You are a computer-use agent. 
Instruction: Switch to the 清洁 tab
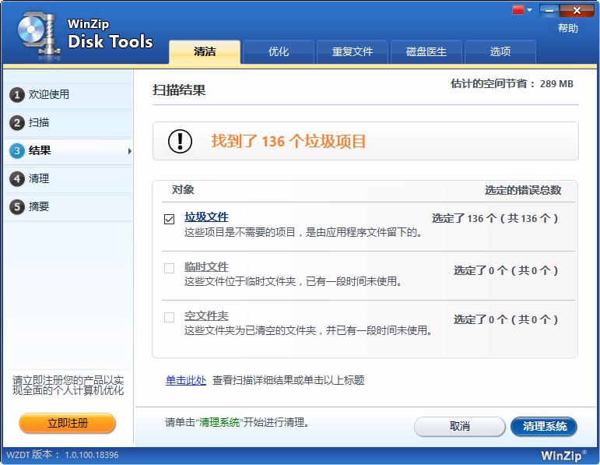[205, 51]
